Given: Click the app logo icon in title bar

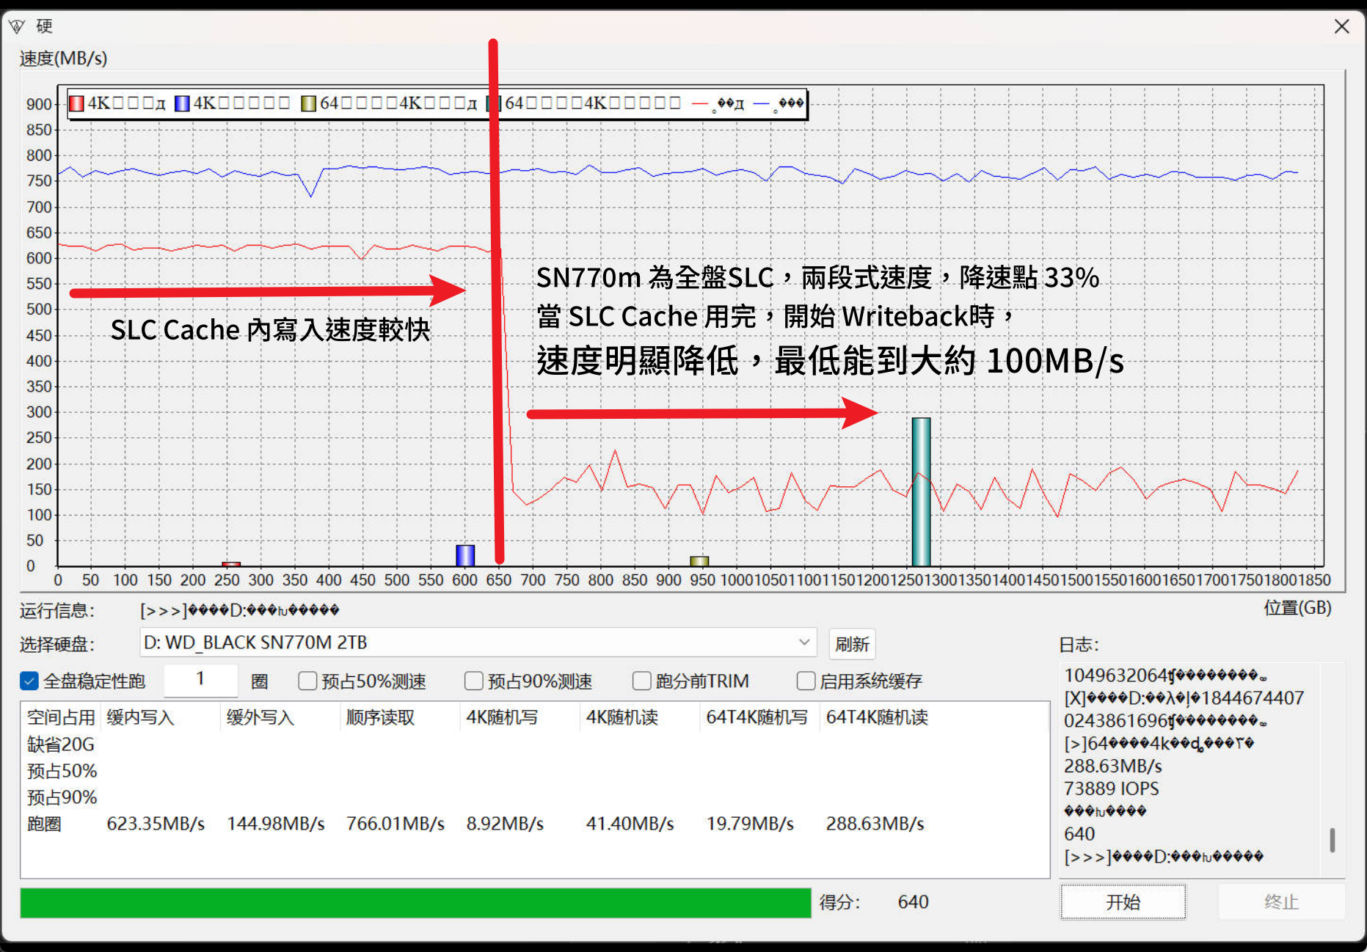Looking at the screenshot, I should [x=17, y=27].
